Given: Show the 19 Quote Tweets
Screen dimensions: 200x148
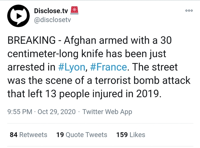Looking at the screenshot, I should click(x=82, y=135).
